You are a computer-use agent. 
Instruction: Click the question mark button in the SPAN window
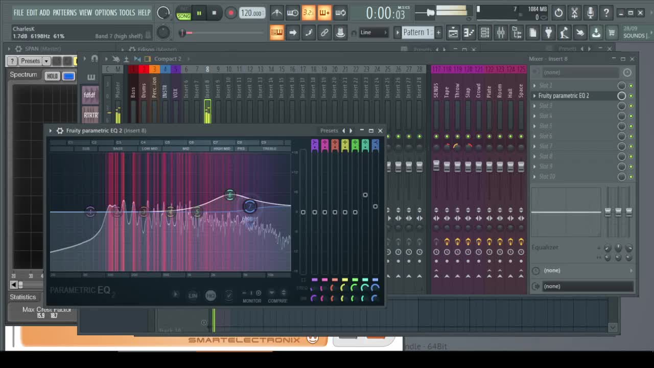point(12,61)
